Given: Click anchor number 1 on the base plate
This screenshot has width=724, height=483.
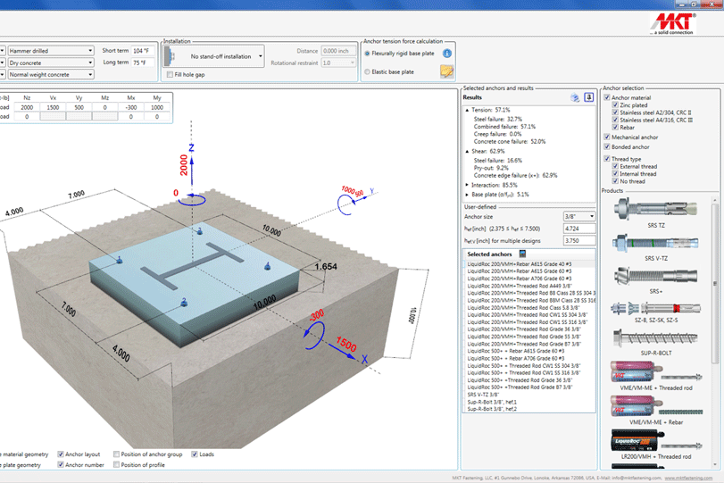Looking at the screenshot, I should coord(120,260).
